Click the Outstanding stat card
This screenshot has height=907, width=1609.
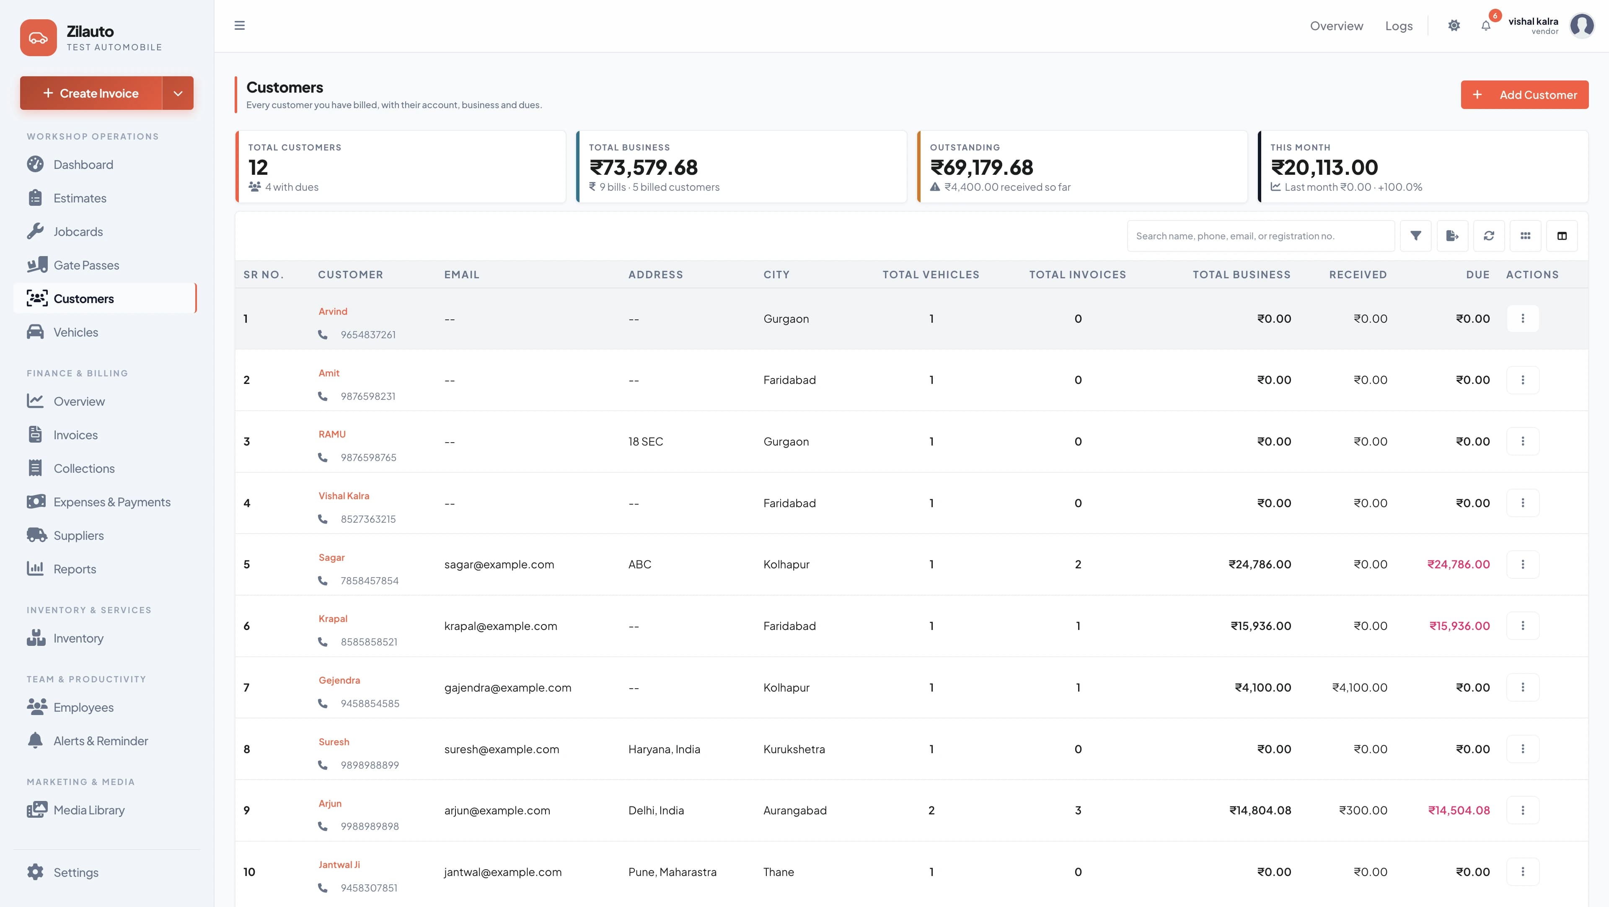tap(1082, 166)
